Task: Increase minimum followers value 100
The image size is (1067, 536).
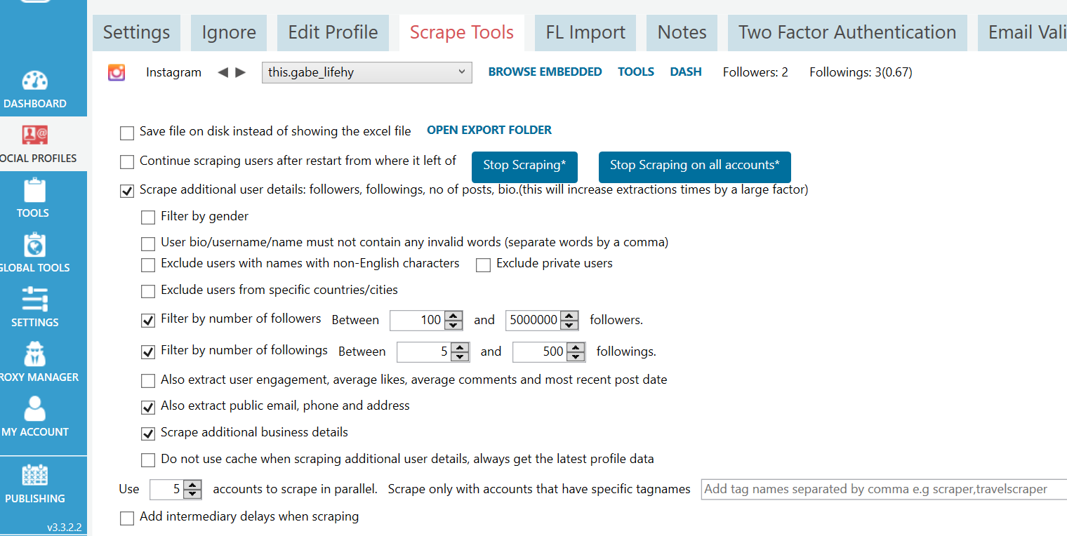Action: 454,316
